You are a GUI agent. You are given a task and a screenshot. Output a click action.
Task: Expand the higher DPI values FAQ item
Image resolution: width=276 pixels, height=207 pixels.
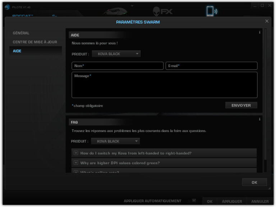76,163
